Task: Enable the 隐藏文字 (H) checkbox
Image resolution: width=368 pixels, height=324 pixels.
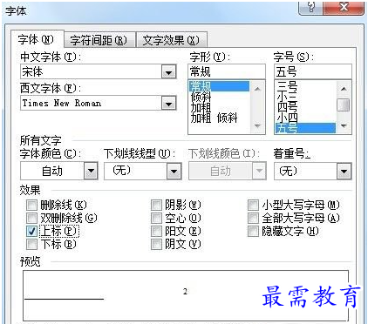Action: (x=253, y=231)
